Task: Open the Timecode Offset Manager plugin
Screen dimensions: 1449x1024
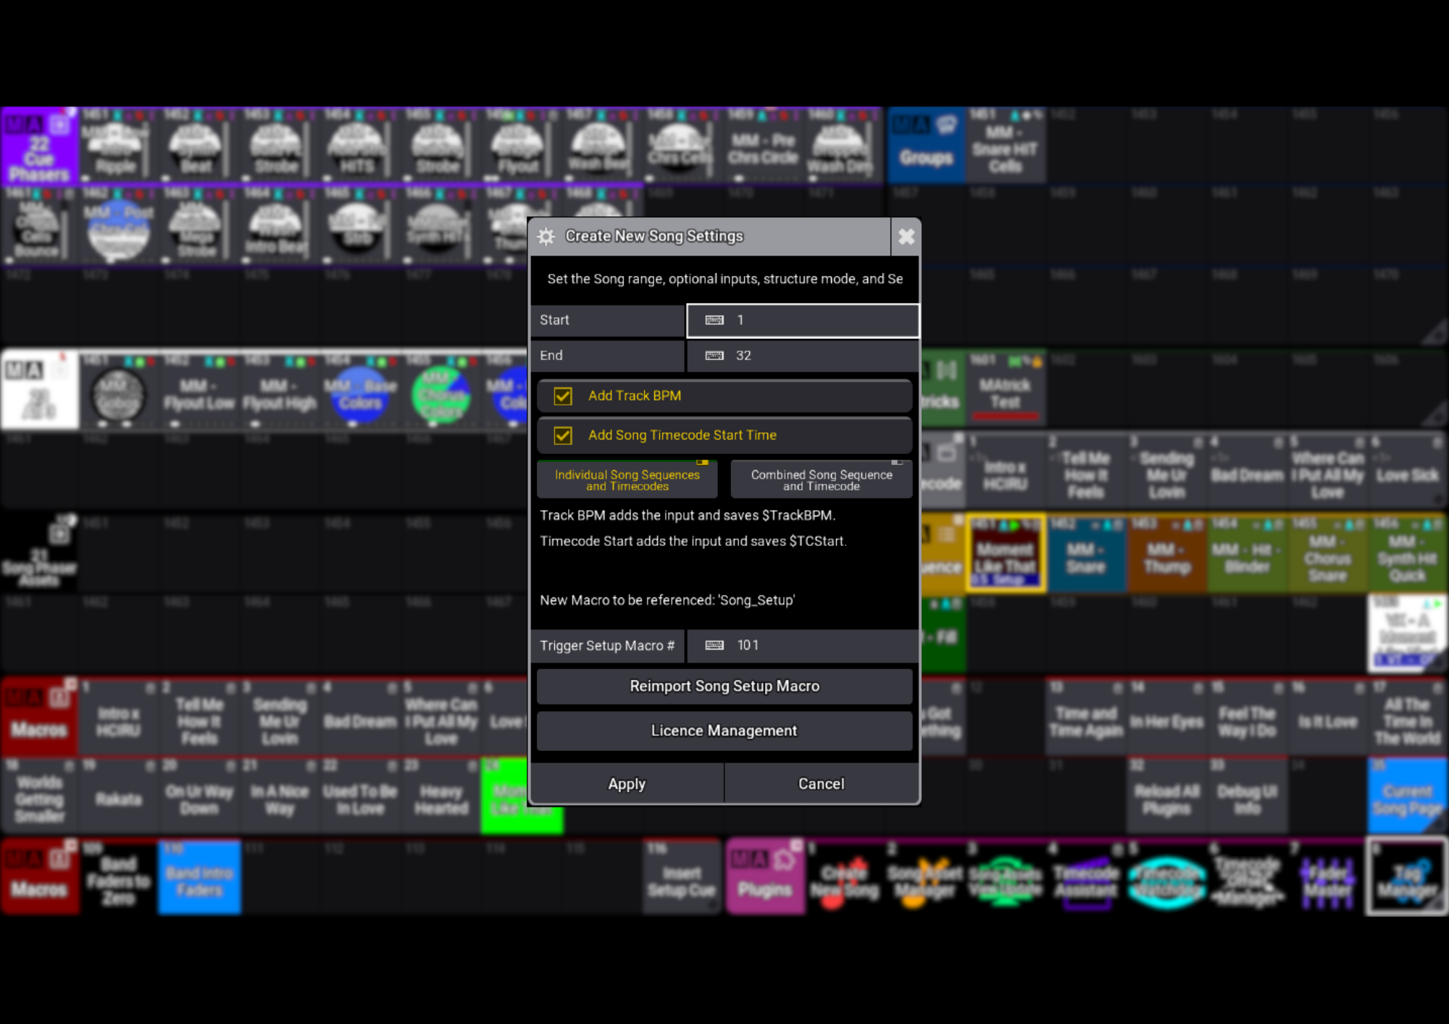Action: click(x=1247, y=878)
